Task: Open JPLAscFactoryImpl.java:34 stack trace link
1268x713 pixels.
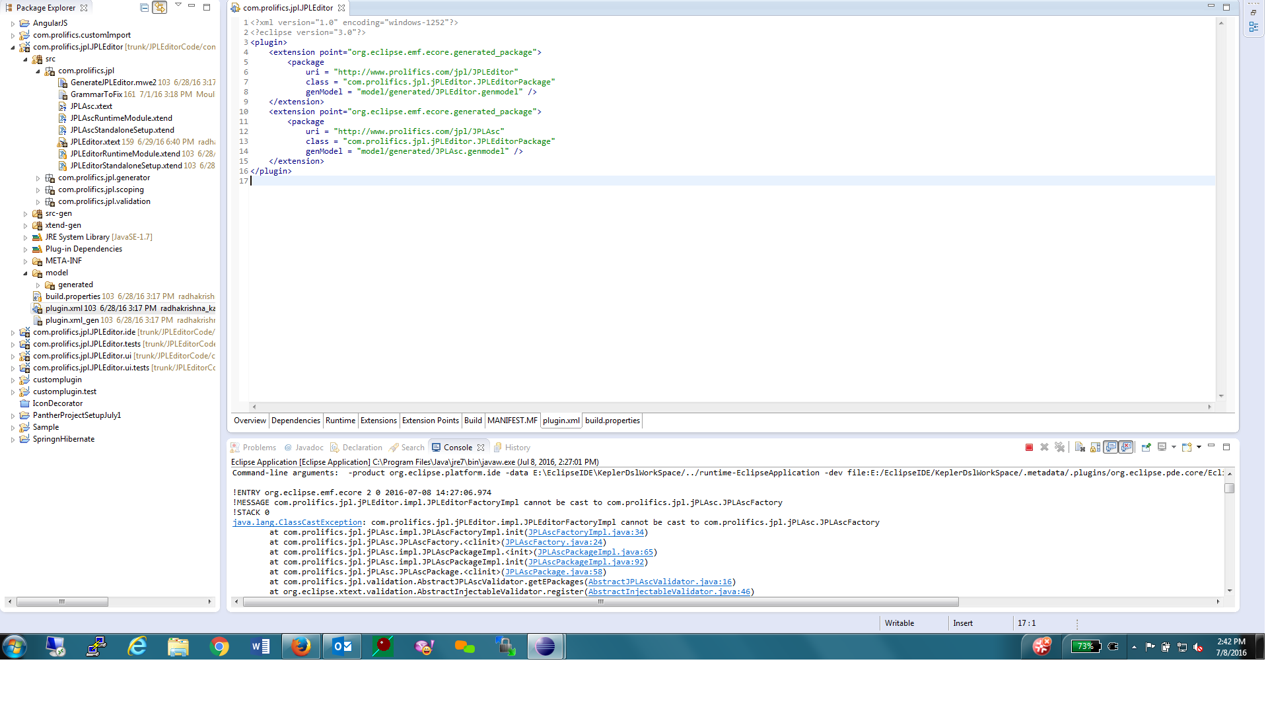Action: (586, 532)
